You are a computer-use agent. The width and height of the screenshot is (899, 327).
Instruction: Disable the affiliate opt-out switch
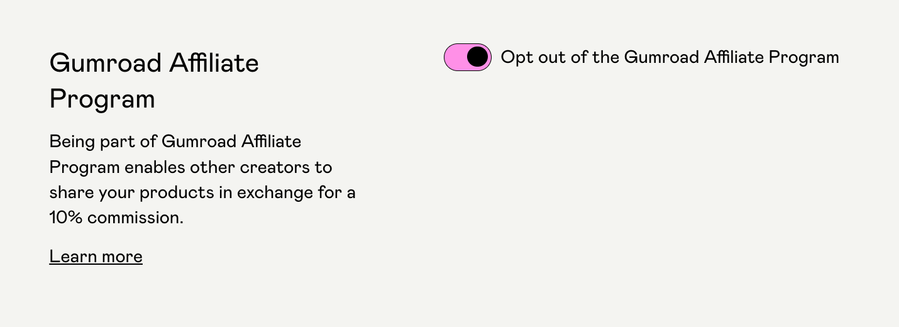tap(468, 57)
